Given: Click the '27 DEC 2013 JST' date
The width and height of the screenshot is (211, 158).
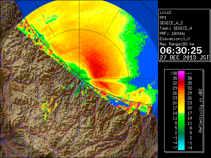Looking at the screenshot, I should (x=184, y=58).
